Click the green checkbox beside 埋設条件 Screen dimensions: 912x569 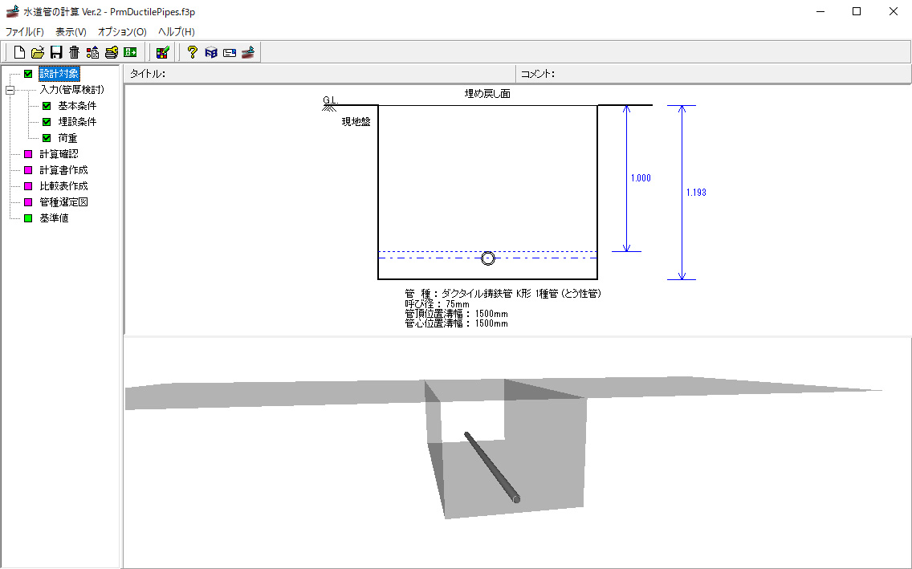(47, 122)
